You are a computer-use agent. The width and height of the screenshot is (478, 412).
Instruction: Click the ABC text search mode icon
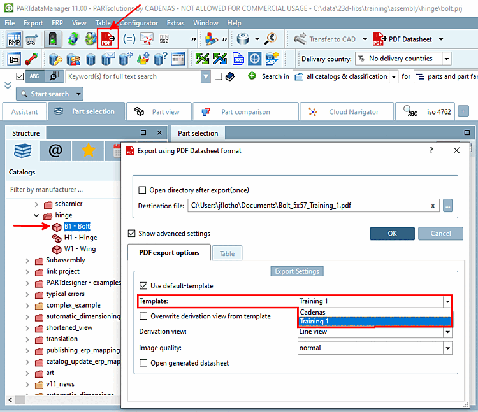34,76
